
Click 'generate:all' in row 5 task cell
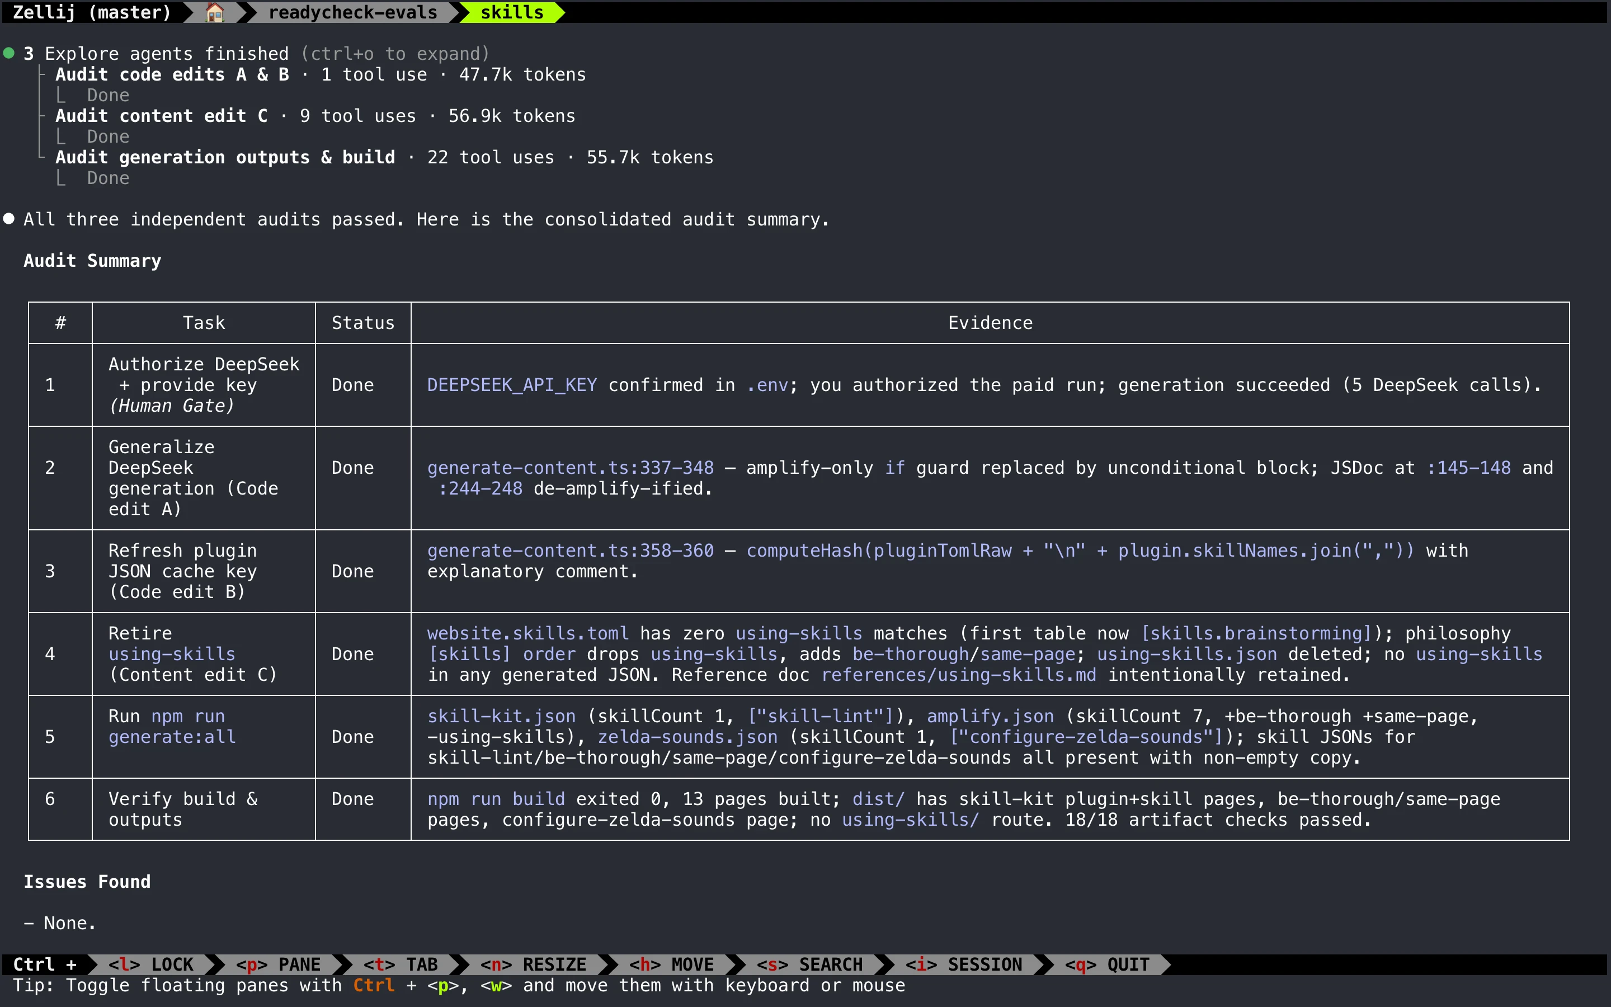(x=172, y=737)
